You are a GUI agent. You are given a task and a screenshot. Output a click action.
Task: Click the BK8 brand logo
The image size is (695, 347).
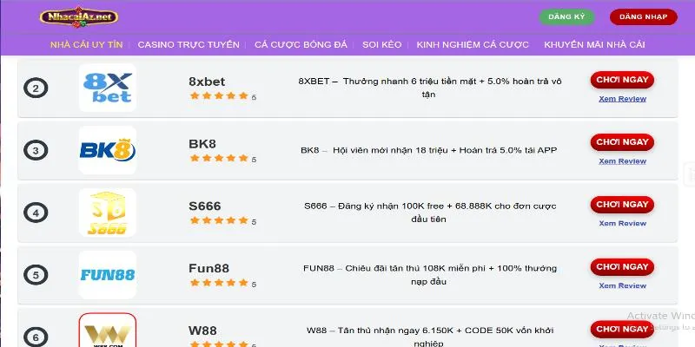pyautogui.click(x=108, y=150)
